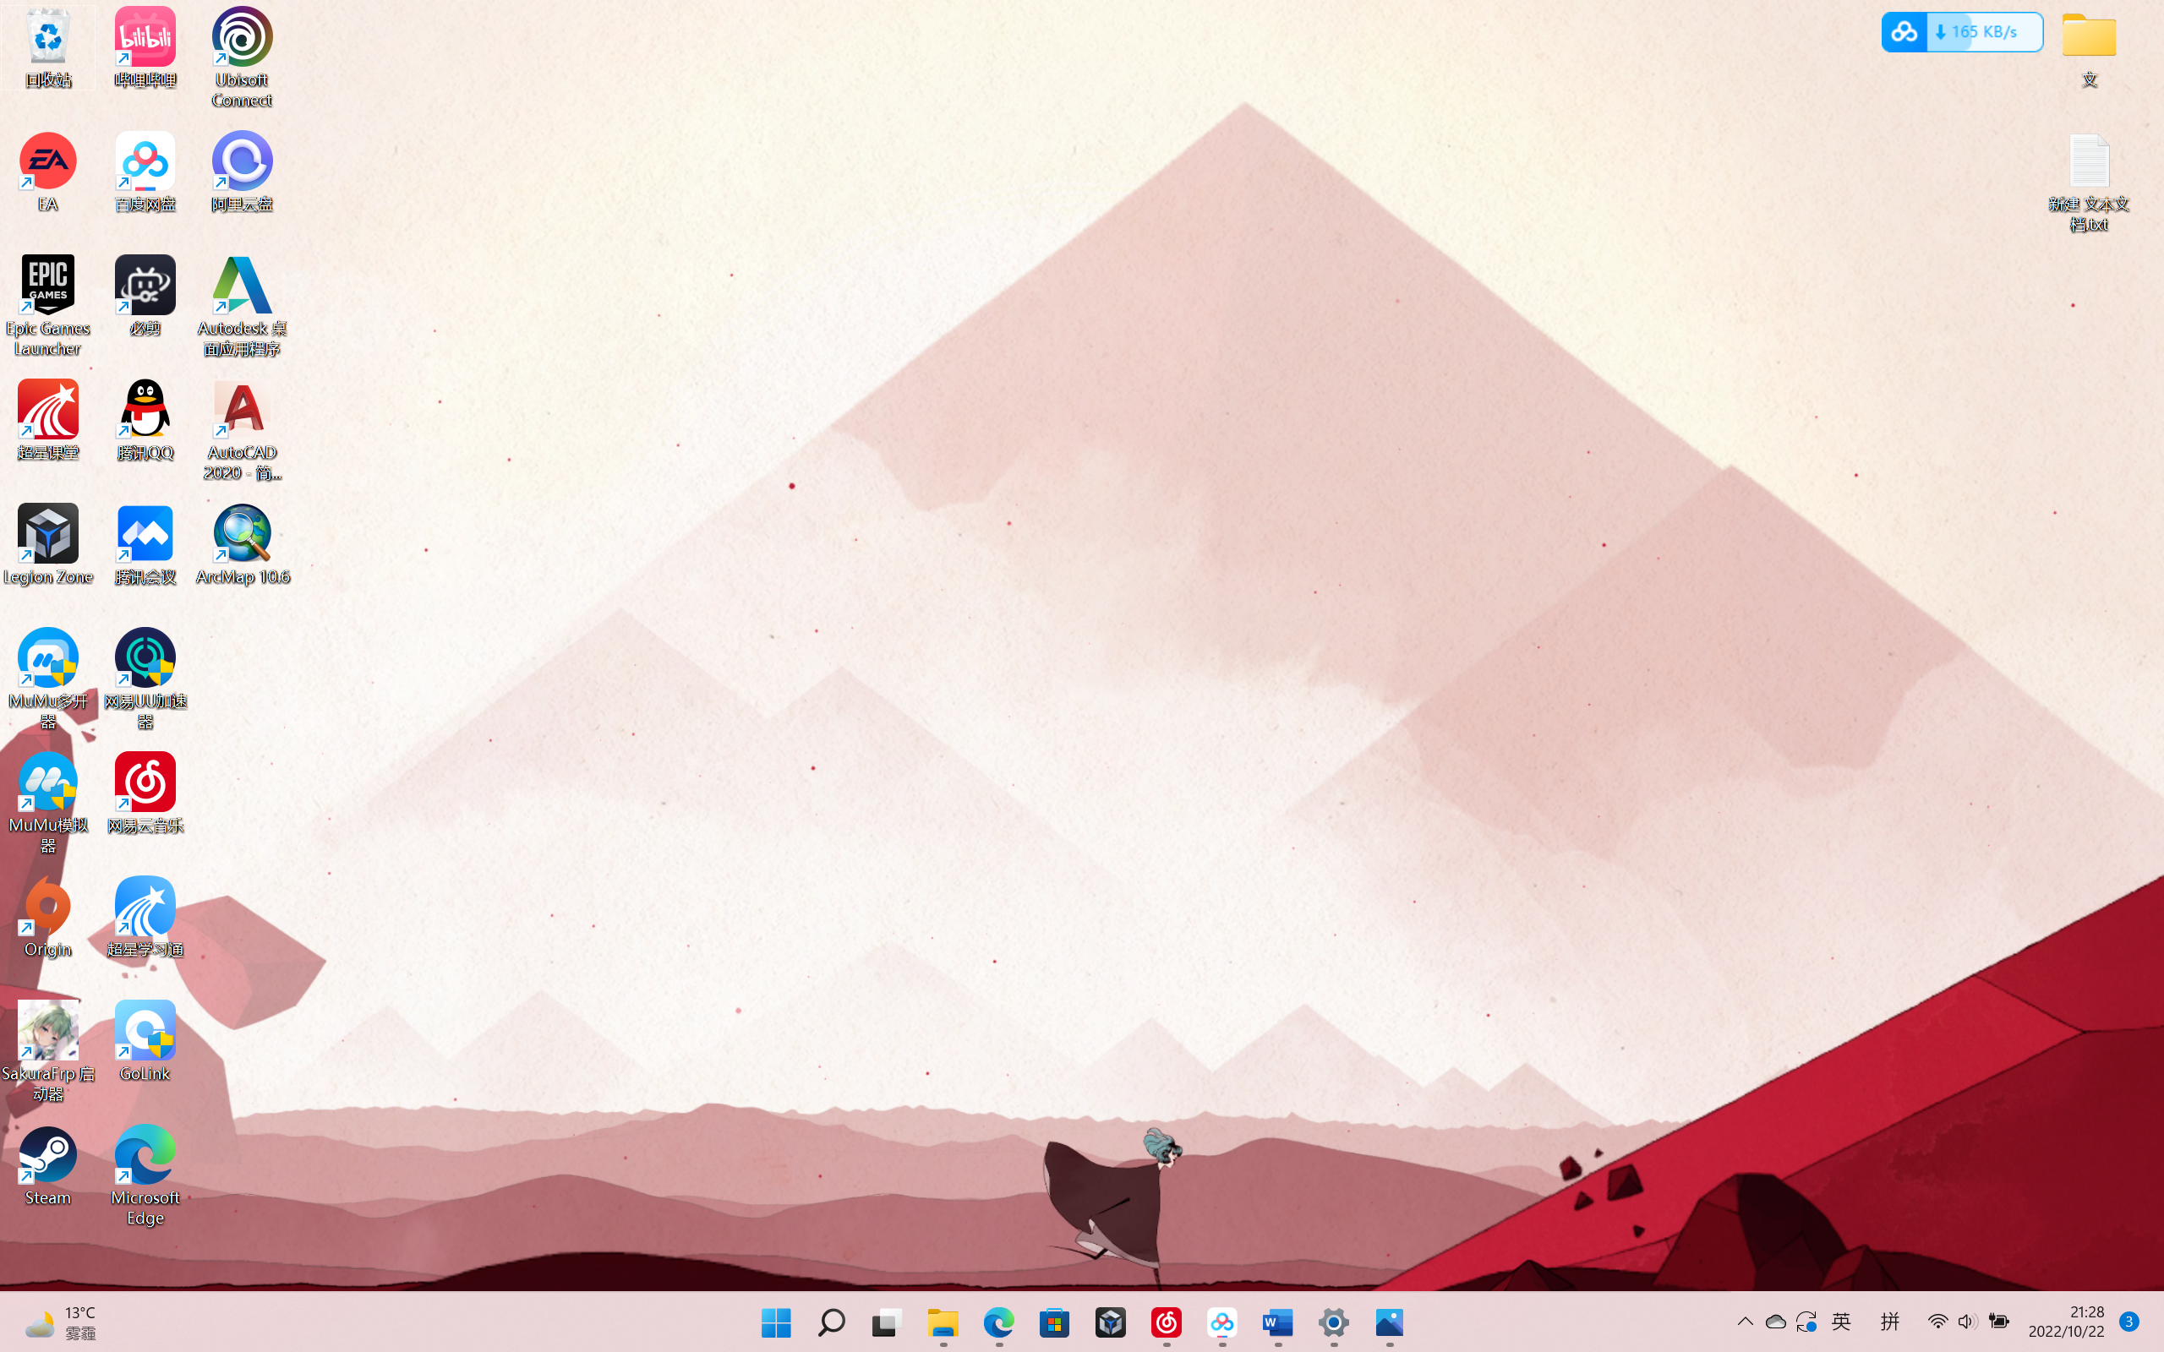Open the clock and date flyout
The image size is (2164, 1352).
pos(2066,1322)
